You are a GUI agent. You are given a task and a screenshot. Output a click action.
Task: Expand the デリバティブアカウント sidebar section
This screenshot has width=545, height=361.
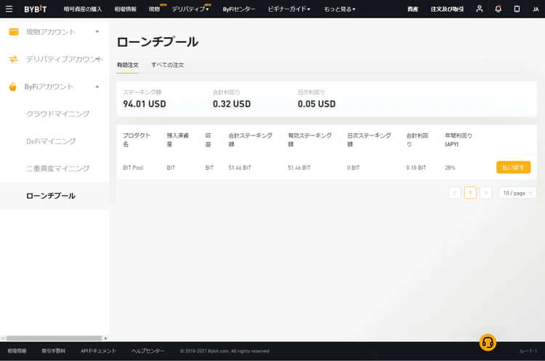tap(98, 59)
